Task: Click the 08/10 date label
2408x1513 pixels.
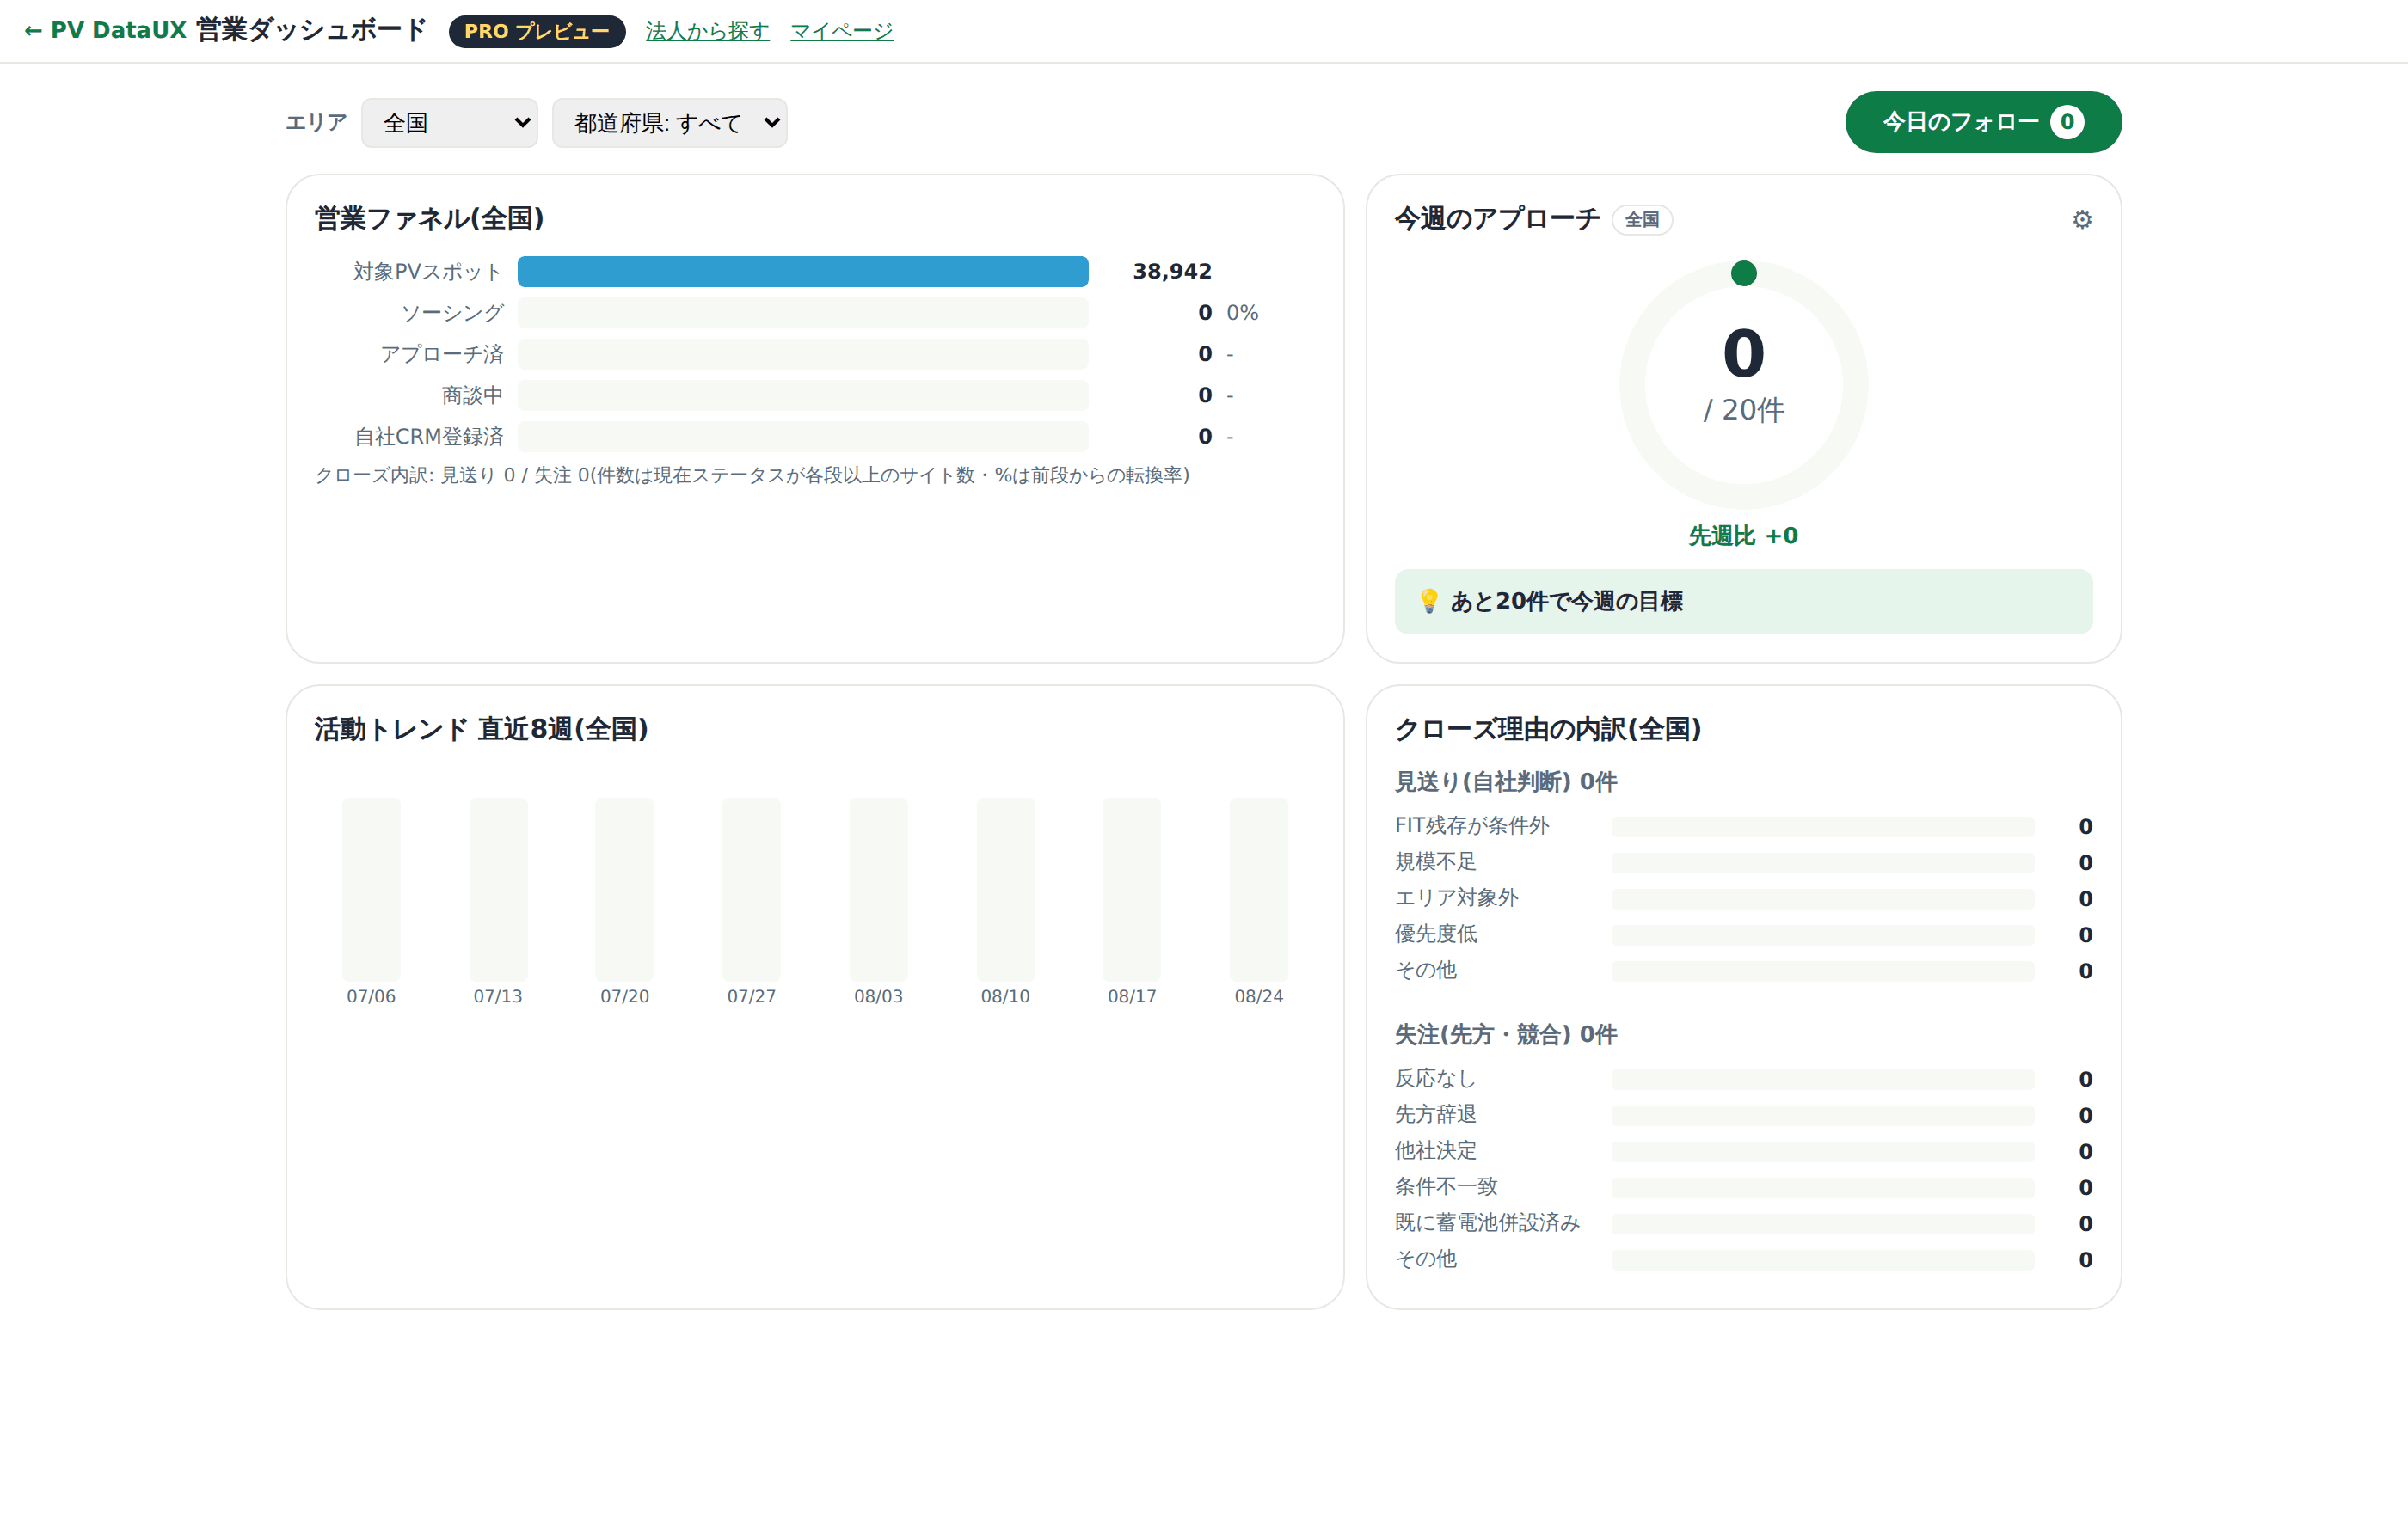Action: click(x=1005, y=996)
